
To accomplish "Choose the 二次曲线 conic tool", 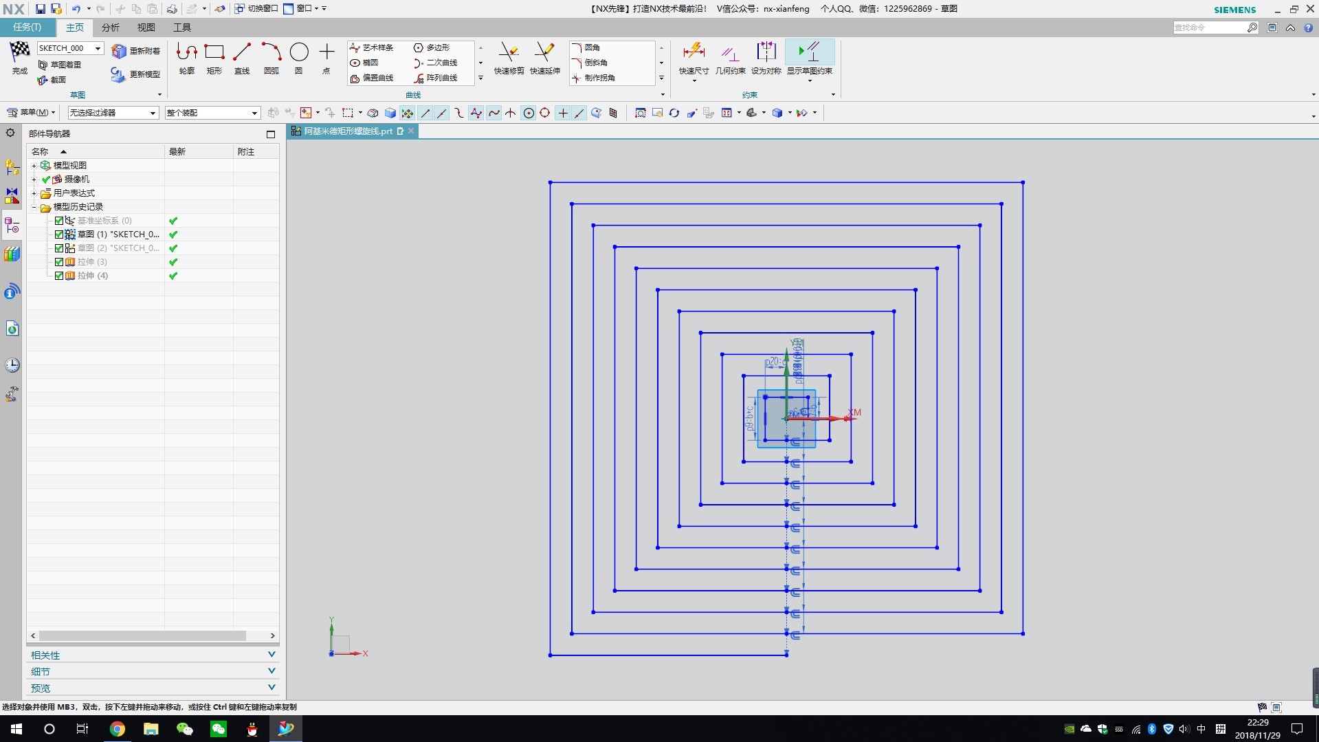I will click(436, 63).
